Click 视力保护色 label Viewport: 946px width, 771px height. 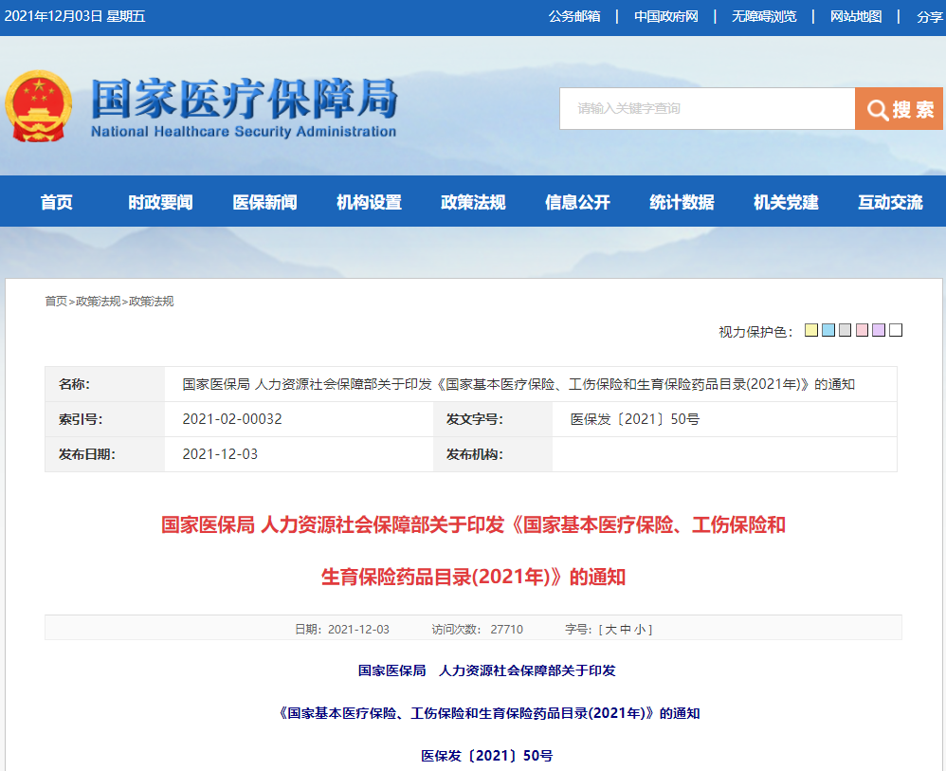755,332
